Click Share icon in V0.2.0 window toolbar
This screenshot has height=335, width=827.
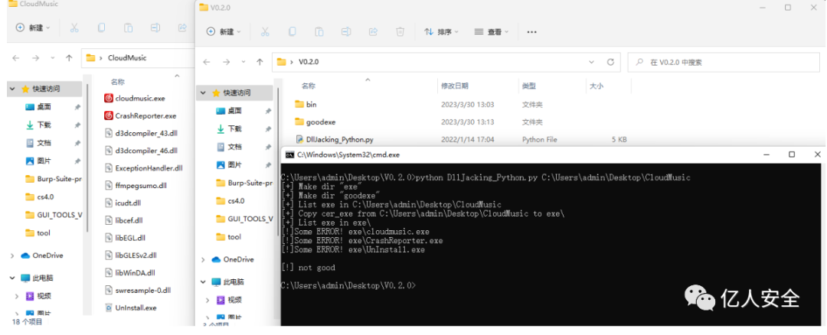coord(374,31)
